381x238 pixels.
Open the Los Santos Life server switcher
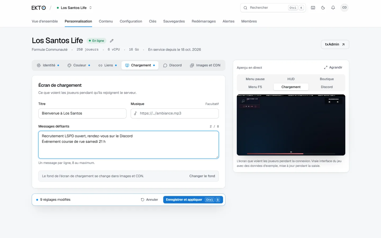pos(74,8)
